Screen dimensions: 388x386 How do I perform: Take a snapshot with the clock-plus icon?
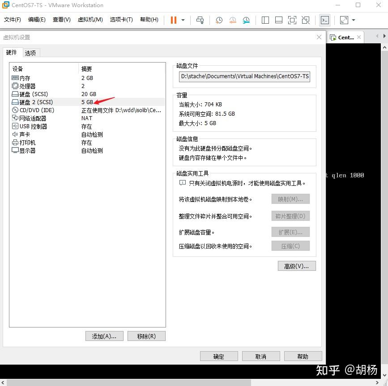point(219,20)
